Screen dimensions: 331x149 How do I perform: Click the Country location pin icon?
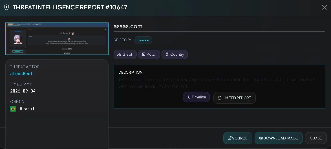pyautogui.click(x=167, y=55)
